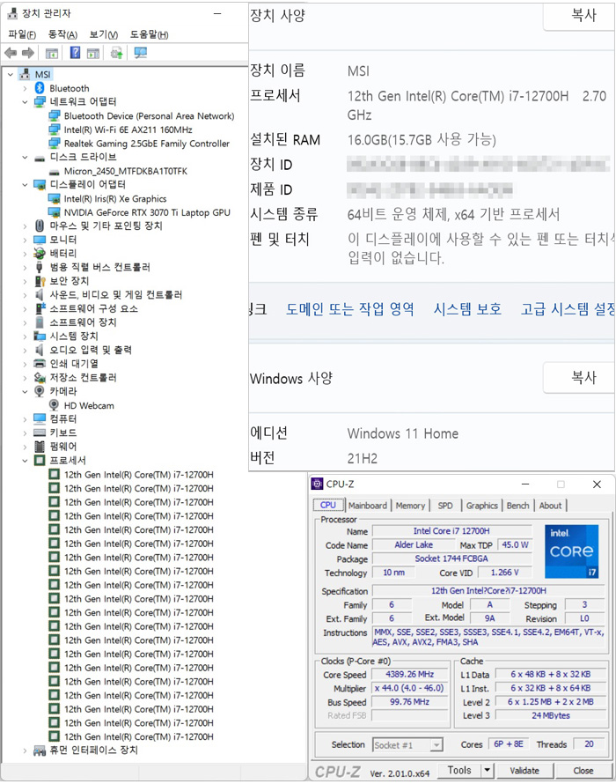
Task: Click the Tools button in CPU-Z
Action: 459,770
